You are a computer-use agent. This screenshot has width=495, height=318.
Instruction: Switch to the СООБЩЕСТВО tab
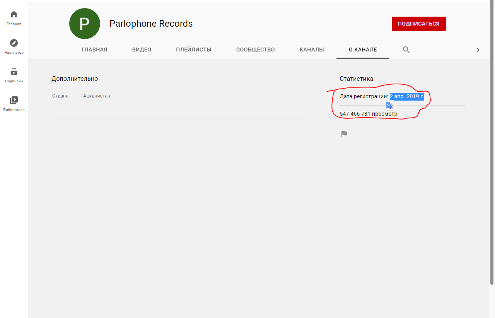point(256,50)
